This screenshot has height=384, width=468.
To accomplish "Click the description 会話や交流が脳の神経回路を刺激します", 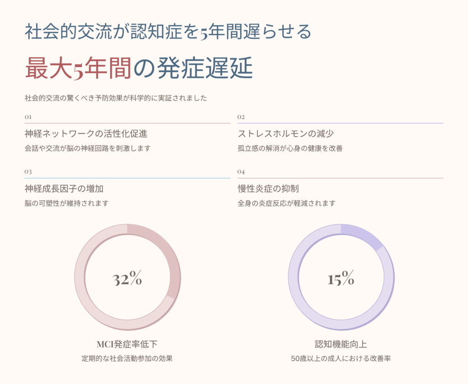I will pyautogui.click(x=87, y=148).
